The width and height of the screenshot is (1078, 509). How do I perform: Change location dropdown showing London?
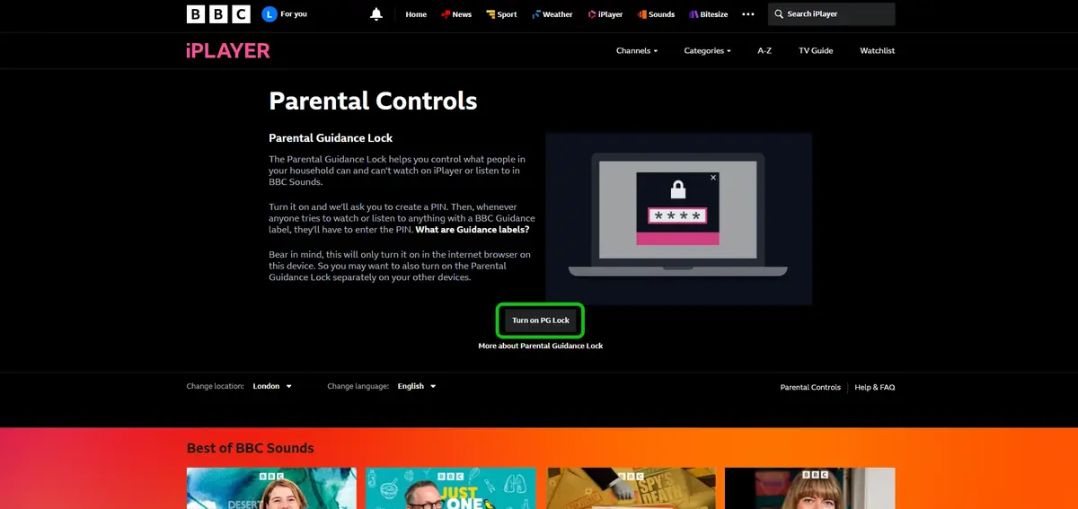click(x=272, y=386)
